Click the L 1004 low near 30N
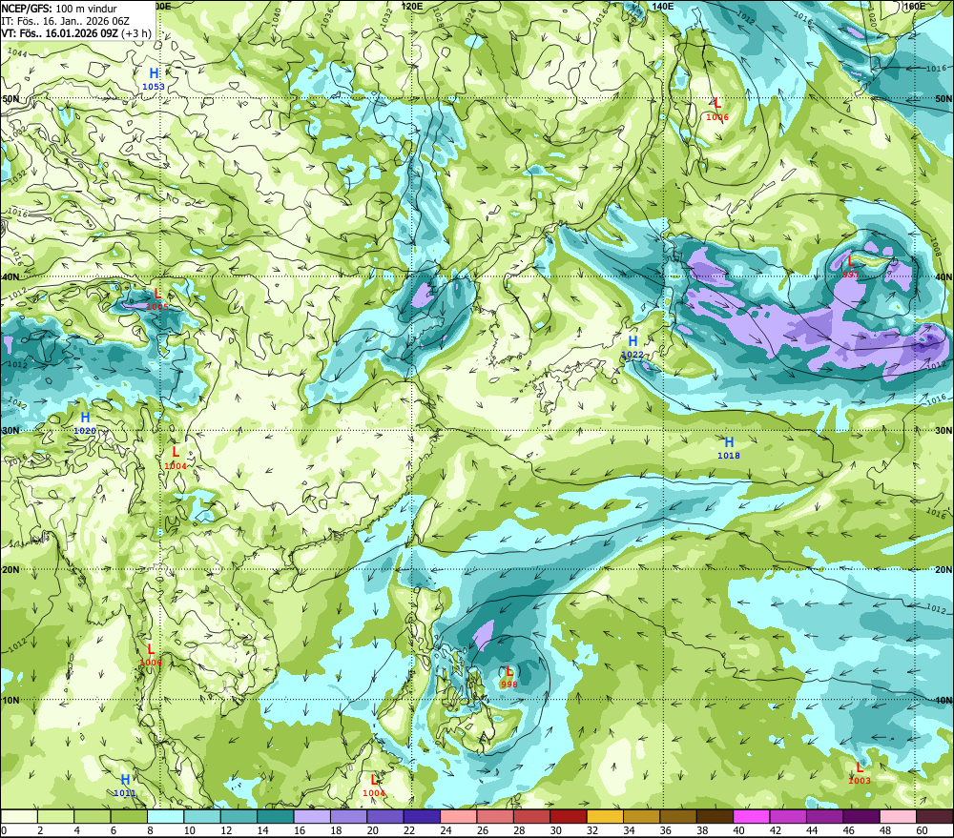954x838 pixels. point(176,458)
